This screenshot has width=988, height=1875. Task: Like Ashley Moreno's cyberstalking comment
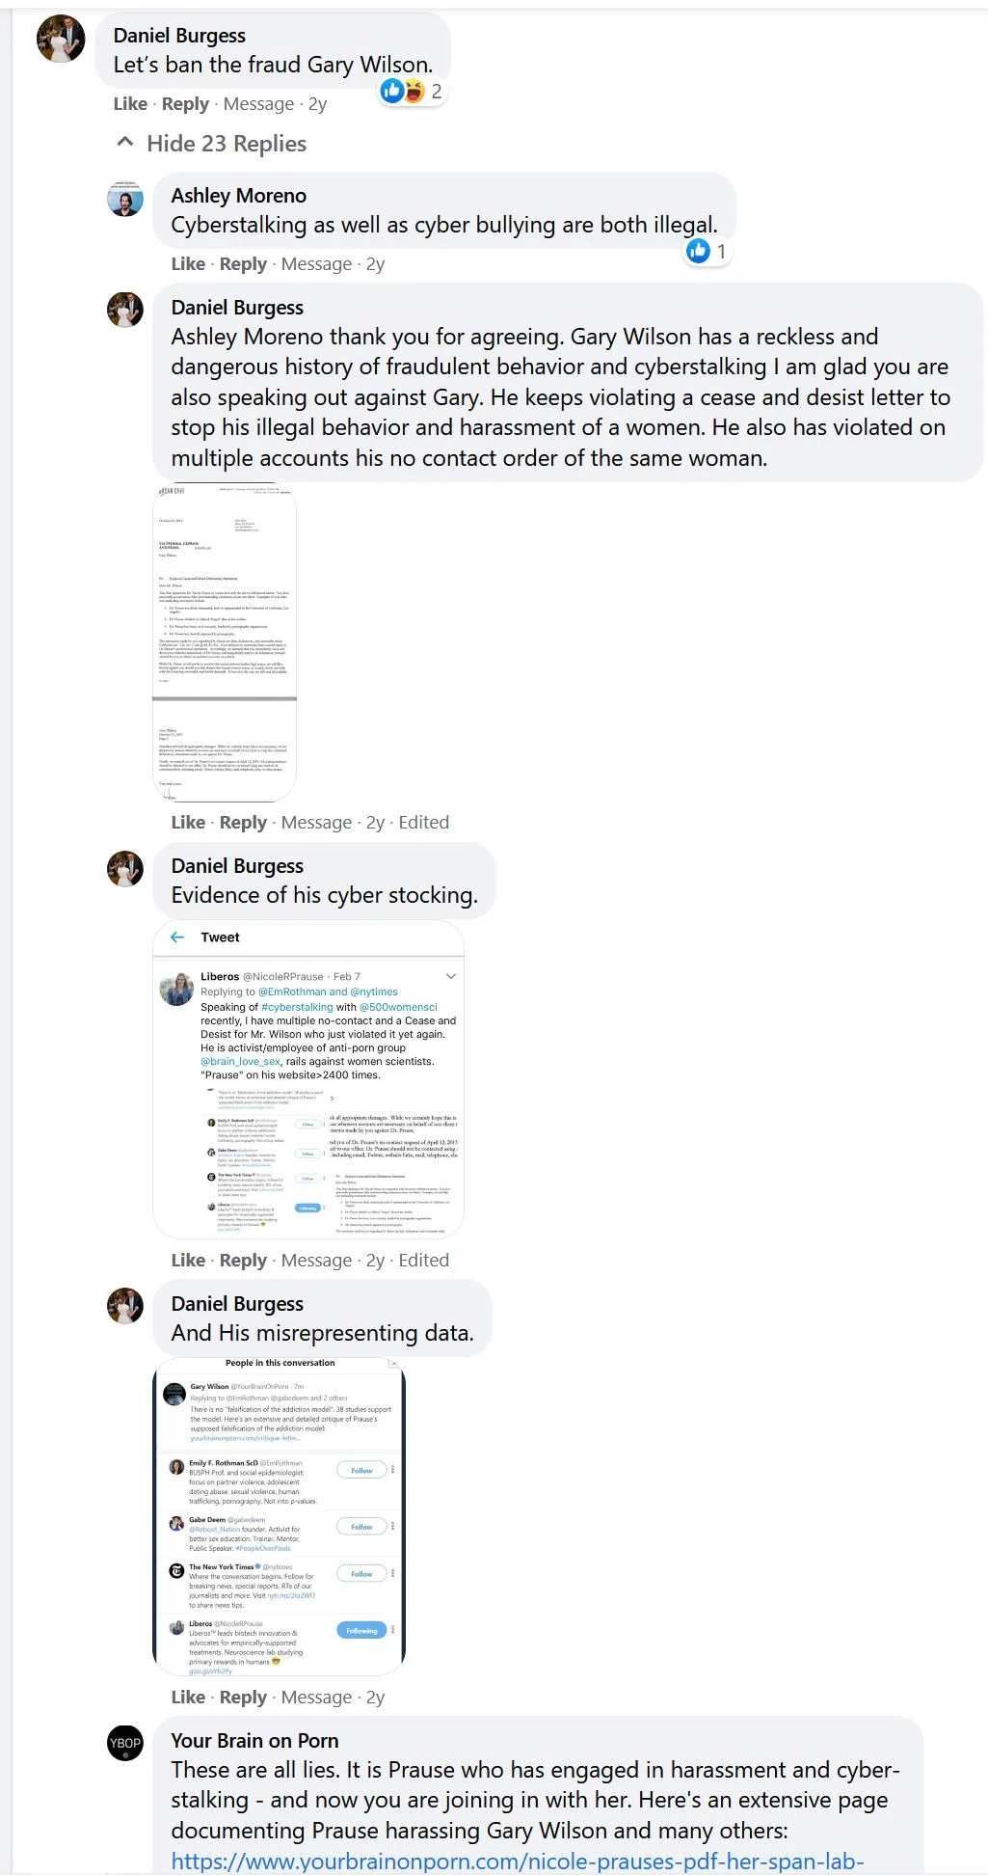[188, 264]
